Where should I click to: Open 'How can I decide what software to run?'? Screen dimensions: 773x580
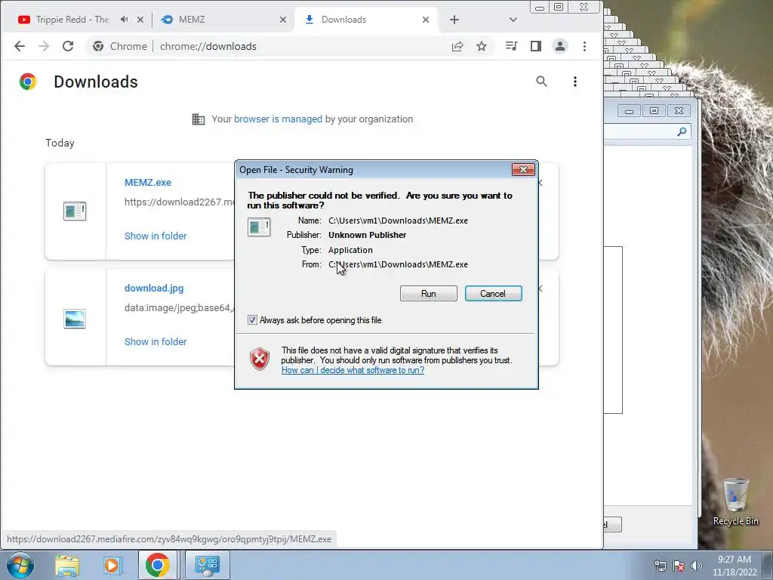coord(353,370)
